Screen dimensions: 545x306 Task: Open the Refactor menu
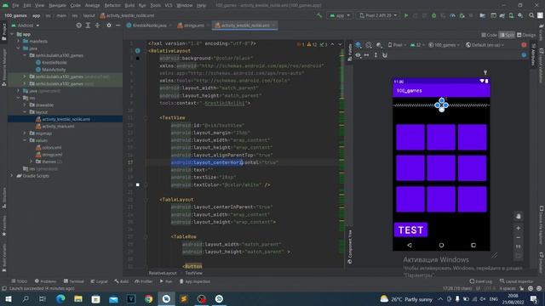click(112, 6)
